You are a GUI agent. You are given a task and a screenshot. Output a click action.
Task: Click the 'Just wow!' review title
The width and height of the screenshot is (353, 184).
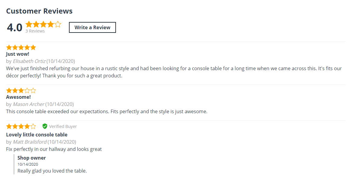coord(18,54)
